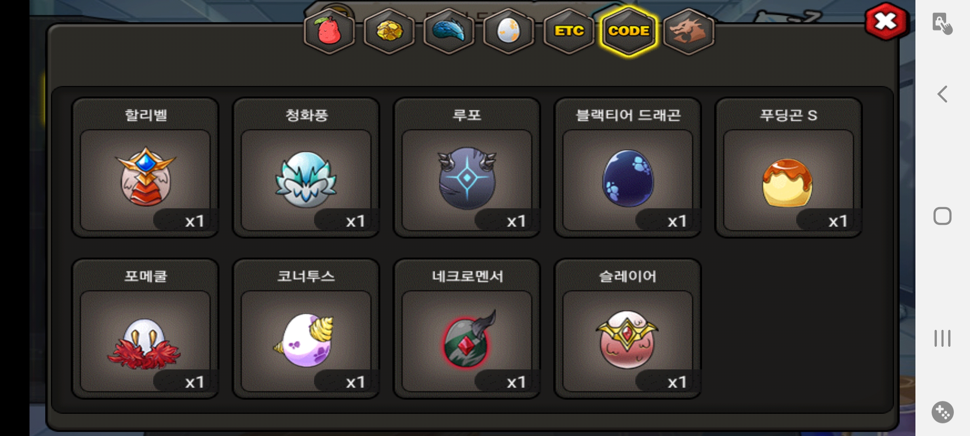Screen dimensions: 970x436
Task: Open the blue dragon scale tab
Action: [449, 31]
